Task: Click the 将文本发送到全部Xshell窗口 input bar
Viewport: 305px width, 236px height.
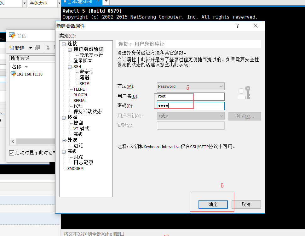Action: pos(183,233)
